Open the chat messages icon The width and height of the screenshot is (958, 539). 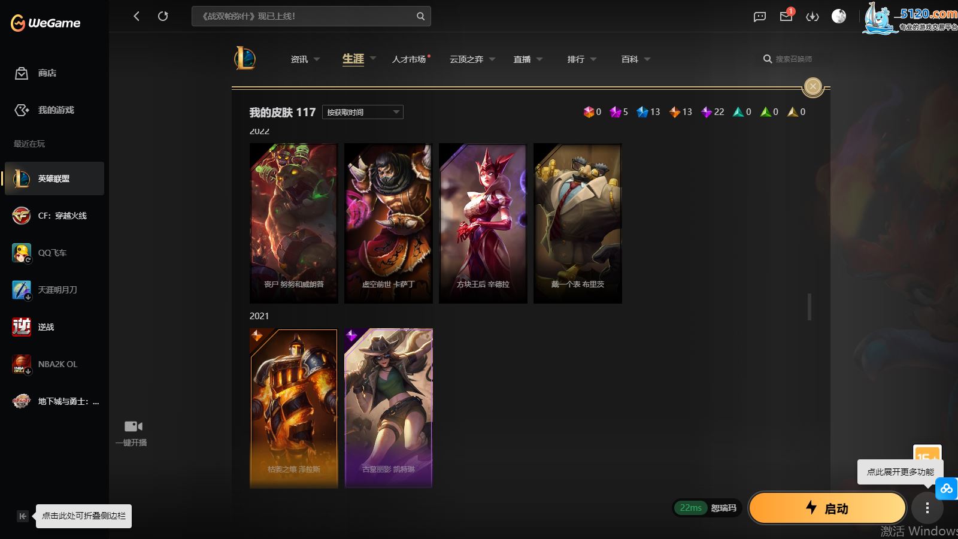(x=760, y=16)
